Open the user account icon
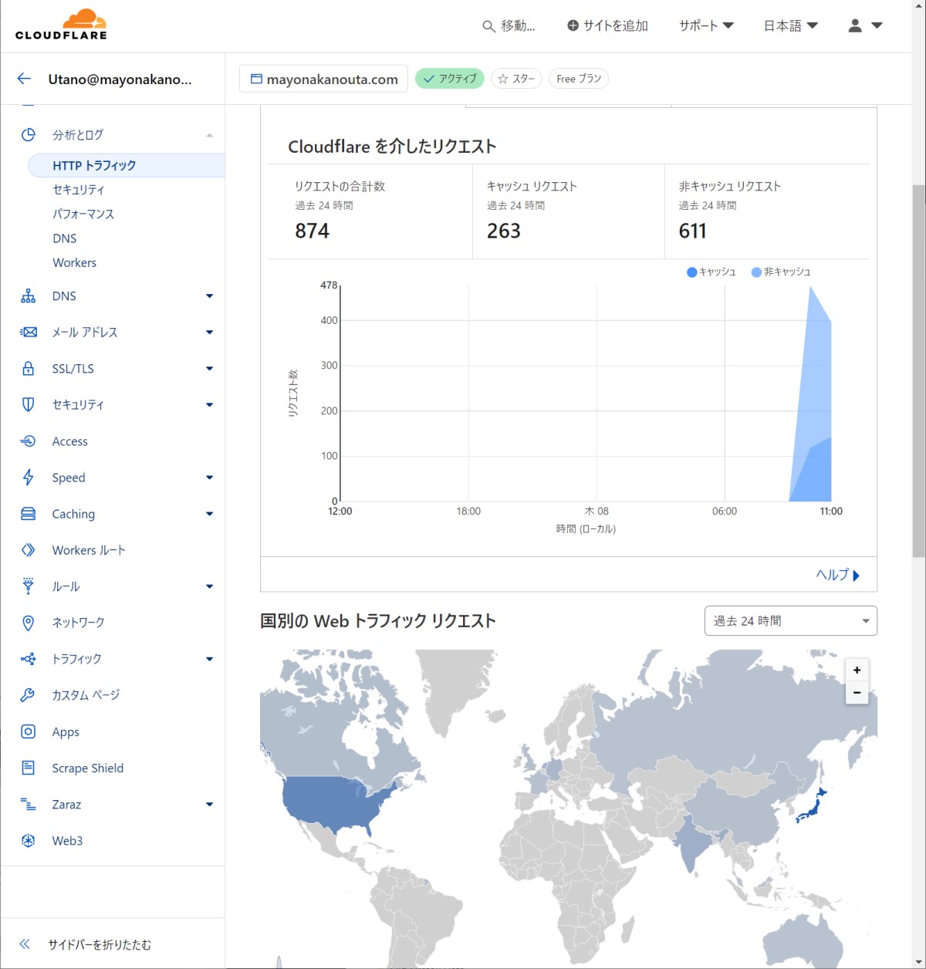Viewport: 926px width, 969px height. (855, 25)
